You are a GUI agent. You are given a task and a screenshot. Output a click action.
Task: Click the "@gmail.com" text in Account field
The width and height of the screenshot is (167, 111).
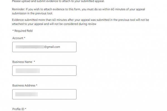tap(52, 47)
